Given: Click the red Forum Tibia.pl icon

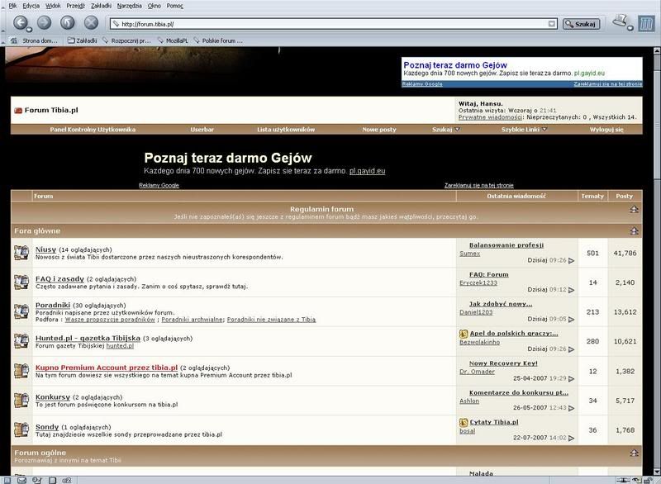Looking at the screenshot, I should [x=18, y=111].
